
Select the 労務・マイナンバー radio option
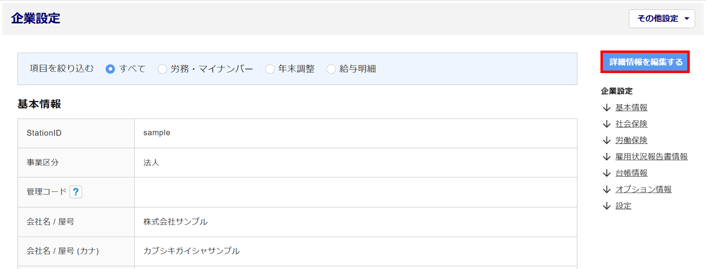(162, 69)
